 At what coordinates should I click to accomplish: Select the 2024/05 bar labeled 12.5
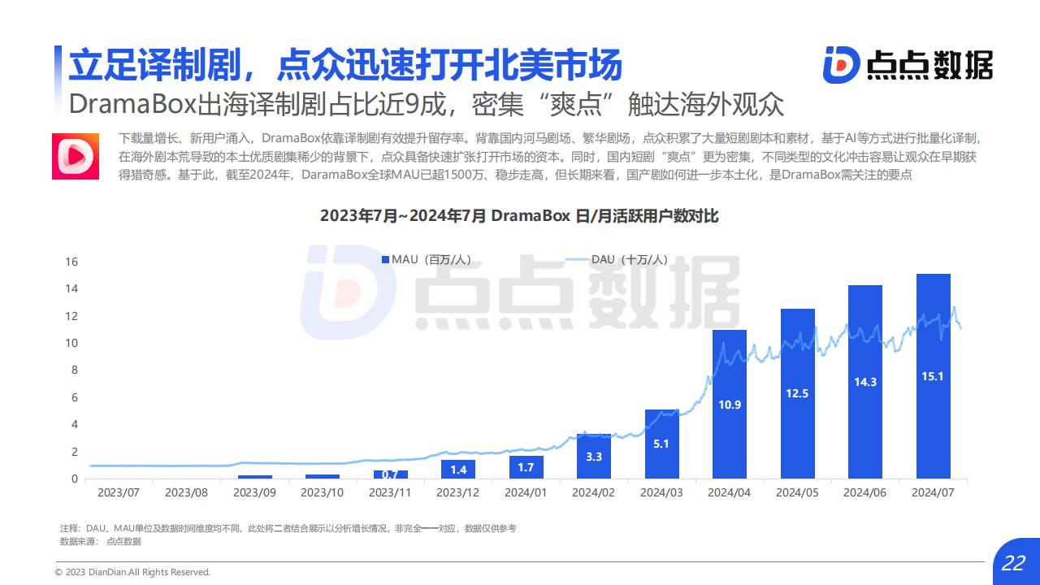point(798,394)
